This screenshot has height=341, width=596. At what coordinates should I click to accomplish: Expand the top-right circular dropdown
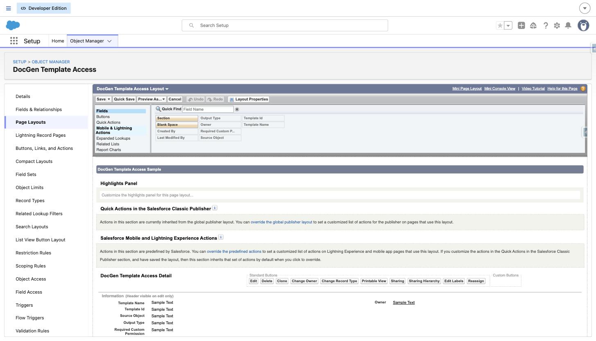click(585, 8)
